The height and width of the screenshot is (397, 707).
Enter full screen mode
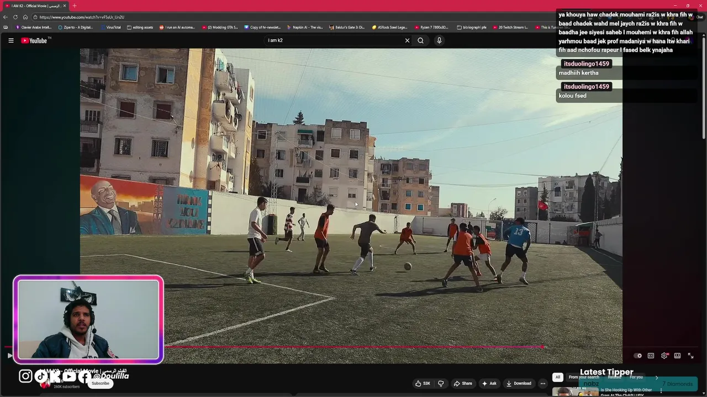tap(690, 356)
